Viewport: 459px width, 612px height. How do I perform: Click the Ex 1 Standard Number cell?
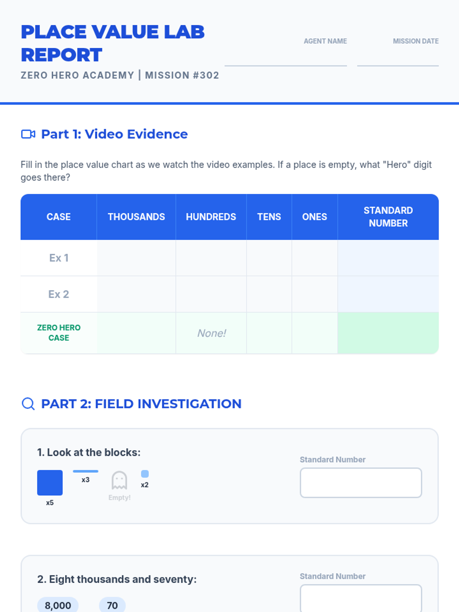[388, 258]
